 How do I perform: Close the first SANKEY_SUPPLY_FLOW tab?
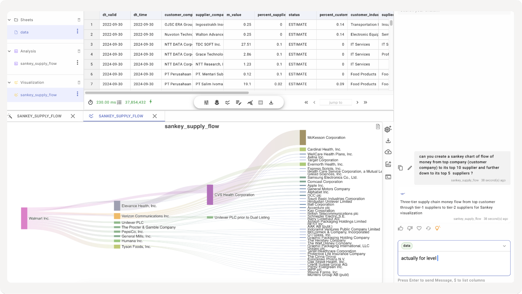click(x=73, y=116)
